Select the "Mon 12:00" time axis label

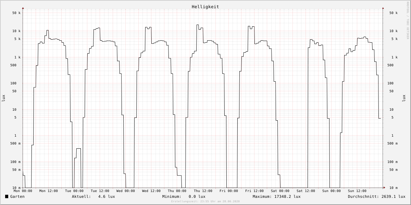click(x=49, y=191)
